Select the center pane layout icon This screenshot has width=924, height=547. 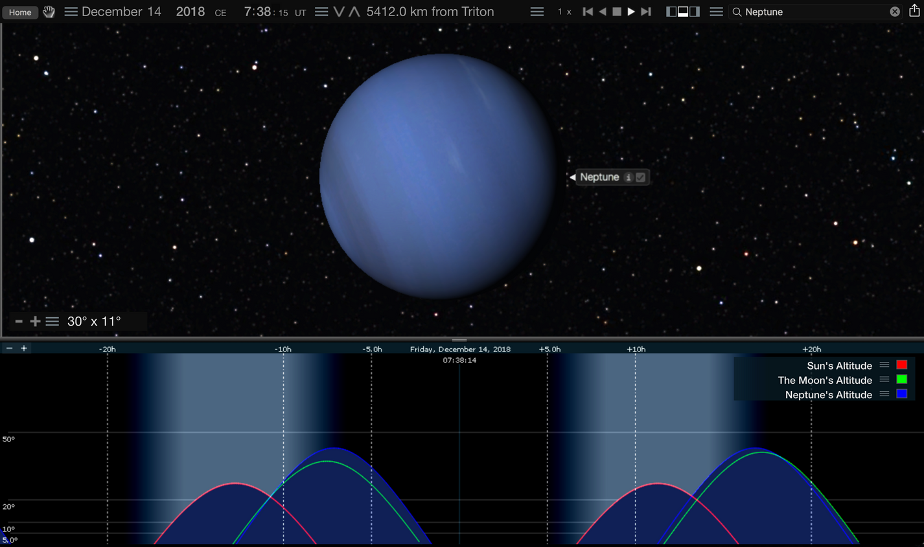point(683,11)
